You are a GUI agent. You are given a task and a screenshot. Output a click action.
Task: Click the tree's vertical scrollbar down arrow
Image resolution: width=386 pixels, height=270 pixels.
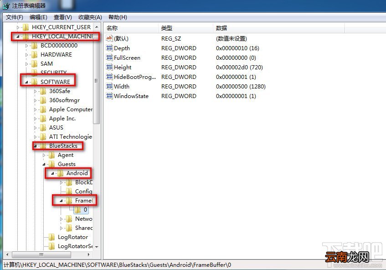point(97,247)
